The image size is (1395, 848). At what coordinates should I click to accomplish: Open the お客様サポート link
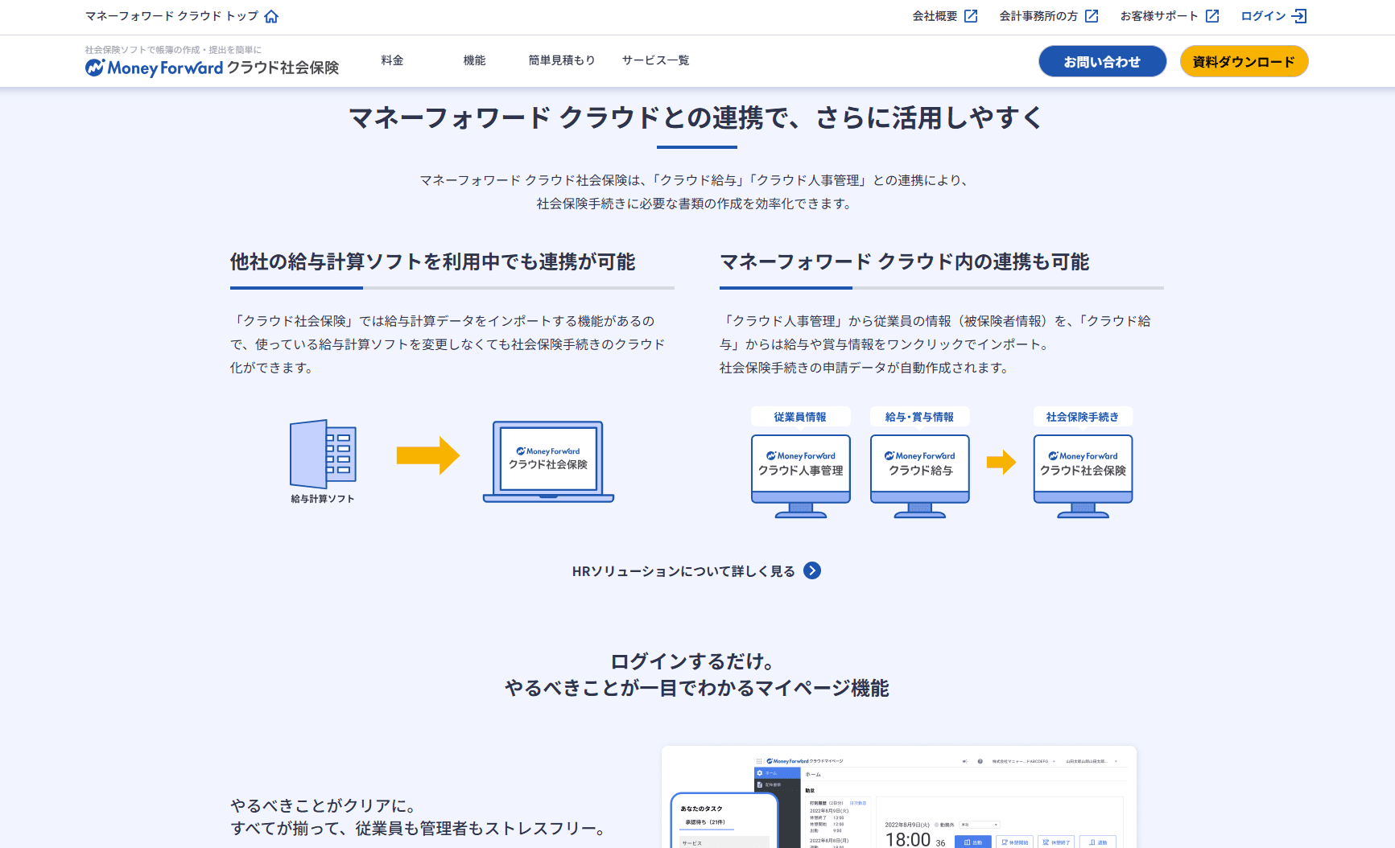click(x=1169, y=16)
